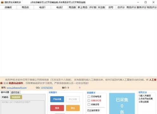Sort by the 店铺名 column header

point(8,7)
